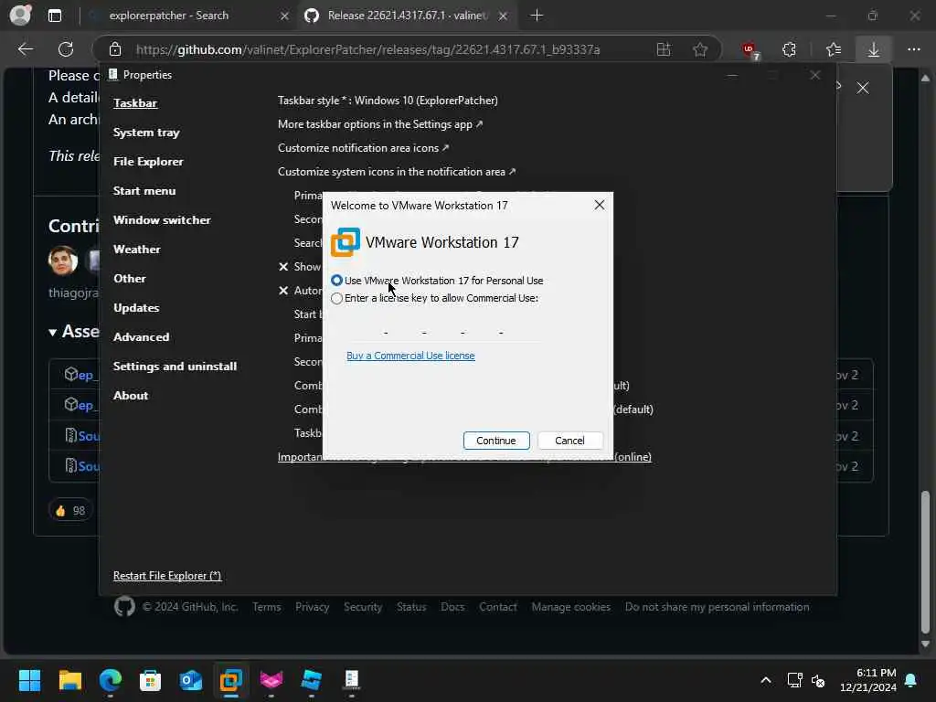This screenshot has height=702, width=936.
Task: Open the System tray section
Action: click(x=146, y=132)
